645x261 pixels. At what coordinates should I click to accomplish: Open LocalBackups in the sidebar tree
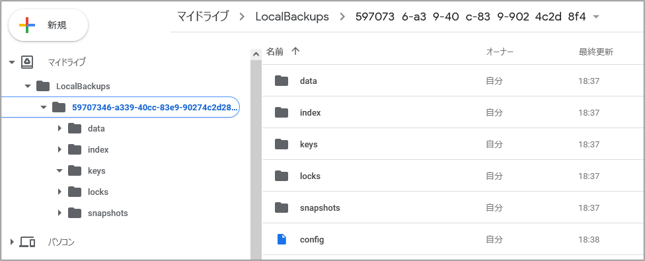tap(83, 87)
